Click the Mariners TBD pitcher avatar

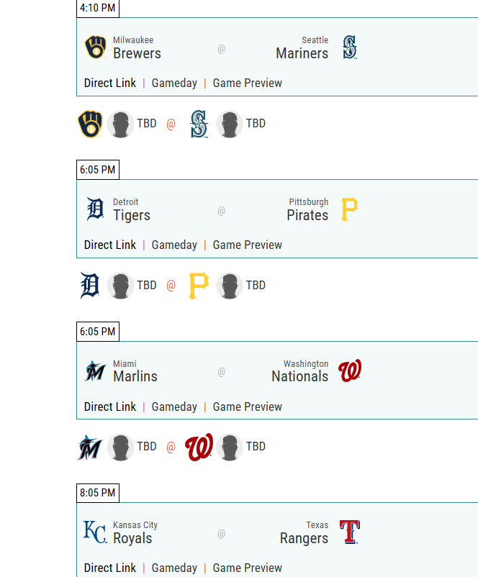tap(230, 124)
